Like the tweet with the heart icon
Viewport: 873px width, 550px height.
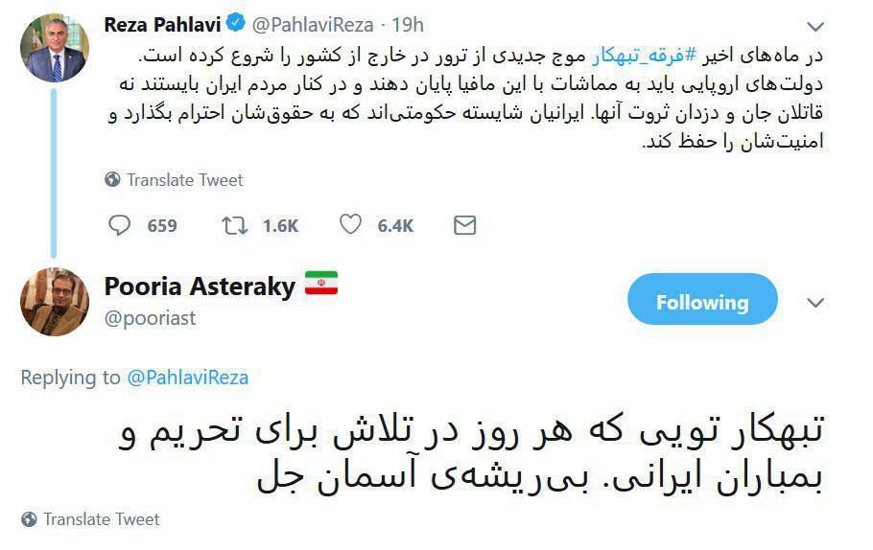[x=350, y=225]
